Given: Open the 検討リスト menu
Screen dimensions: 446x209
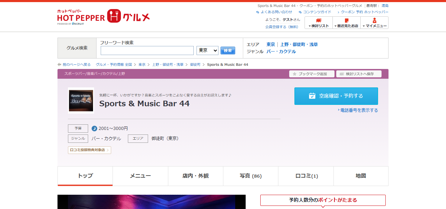Looking at the screenshot, I should tap(318, 23).
